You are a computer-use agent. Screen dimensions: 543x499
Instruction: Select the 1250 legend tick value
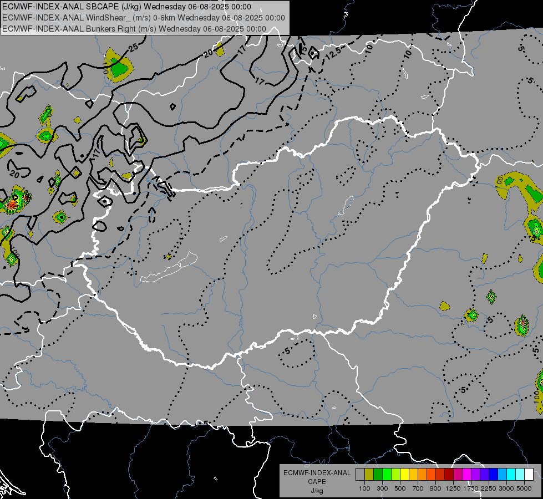click(453, 488)
